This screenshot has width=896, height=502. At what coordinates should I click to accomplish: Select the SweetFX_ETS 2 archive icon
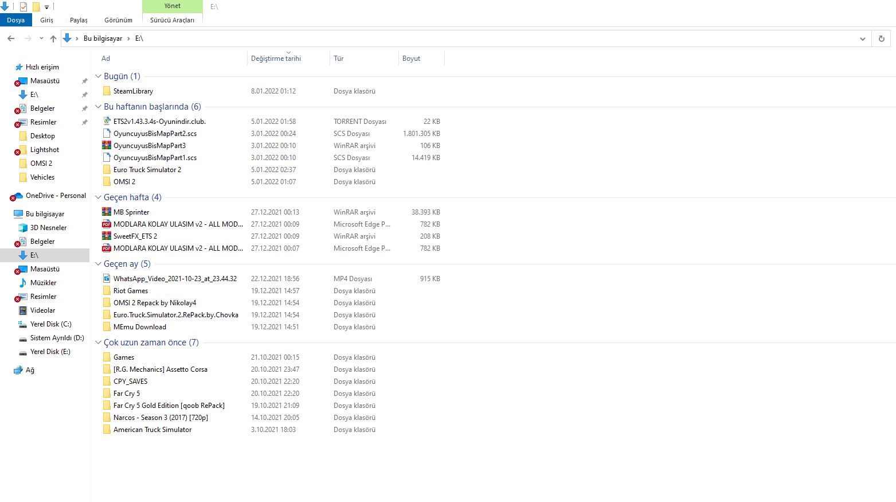(x=107, y=236)
